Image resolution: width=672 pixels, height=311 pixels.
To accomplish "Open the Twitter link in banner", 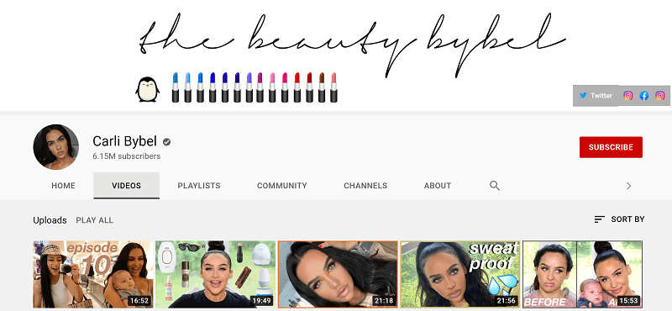I will point(596,96).
